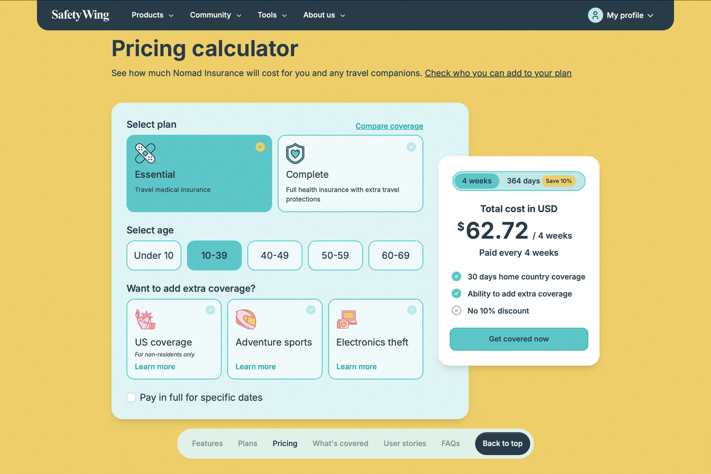Viewport: 711px width, 474px height.
Task: Click the Statue of Liberty US coverage icon
Action: coord(145,319)
